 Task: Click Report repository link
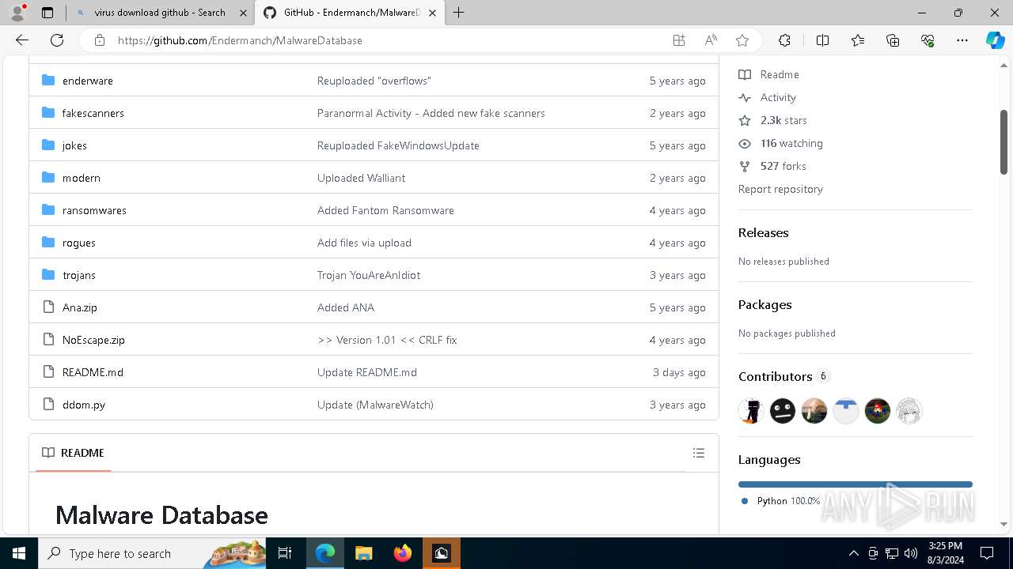point(780,189)
